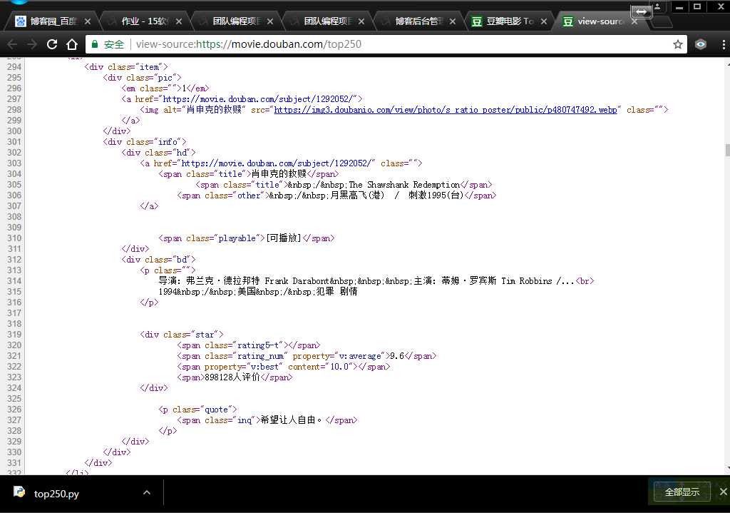The width and height of the screenshot is (730, 513).
Task: Reload the page with the refresh icon
Action: point(51,44)
